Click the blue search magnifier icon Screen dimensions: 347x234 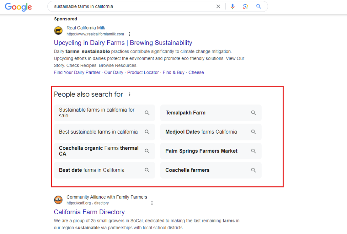pyautogui.click(x=259, y=6)
